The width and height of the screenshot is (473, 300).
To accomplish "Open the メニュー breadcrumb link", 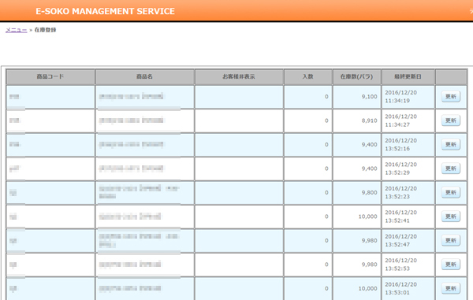I will tap(17, 30).
